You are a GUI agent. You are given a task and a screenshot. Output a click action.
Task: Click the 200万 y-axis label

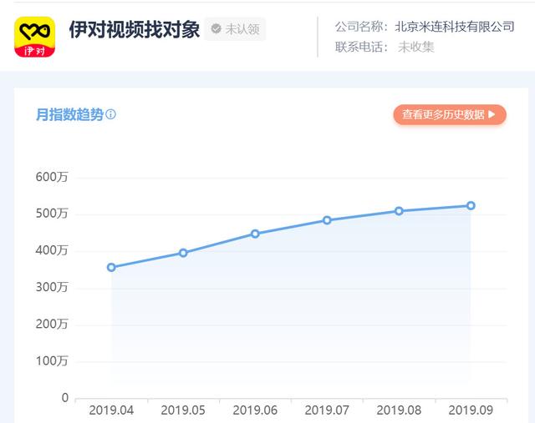tap(52, 324)
